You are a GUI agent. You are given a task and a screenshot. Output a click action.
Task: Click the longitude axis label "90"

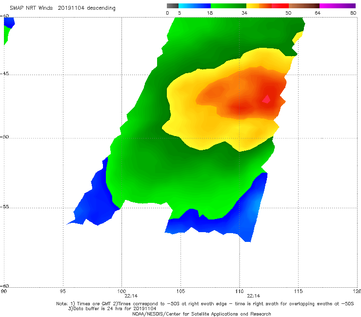3,291
